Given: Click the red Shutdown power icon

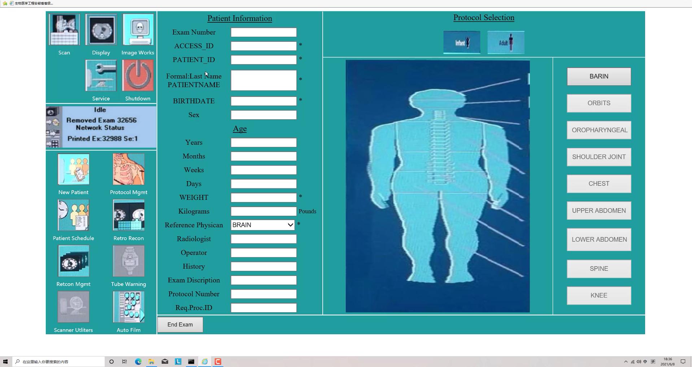Looking at the screenshot, I should click(x=138, y=76).
